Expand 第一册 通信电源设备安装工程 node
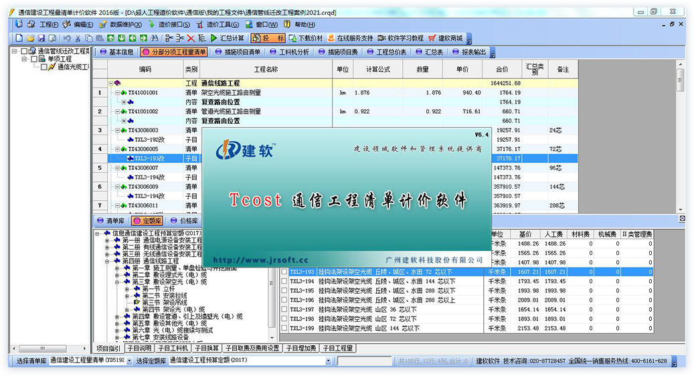This screenshot has height=376, width=694. 106,241
